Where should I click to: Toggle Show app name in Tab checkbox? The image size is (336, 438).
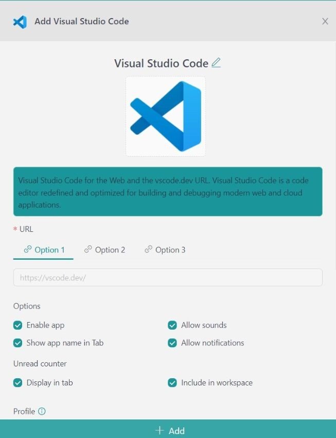(x=18, y=343)
